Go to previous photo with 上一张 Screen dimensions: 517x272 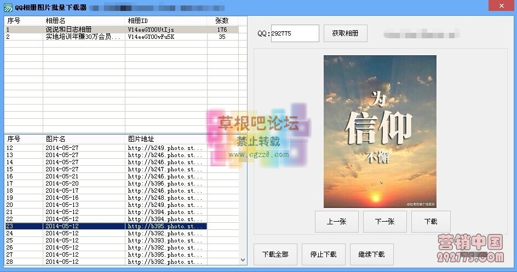(x=337, y=222)
